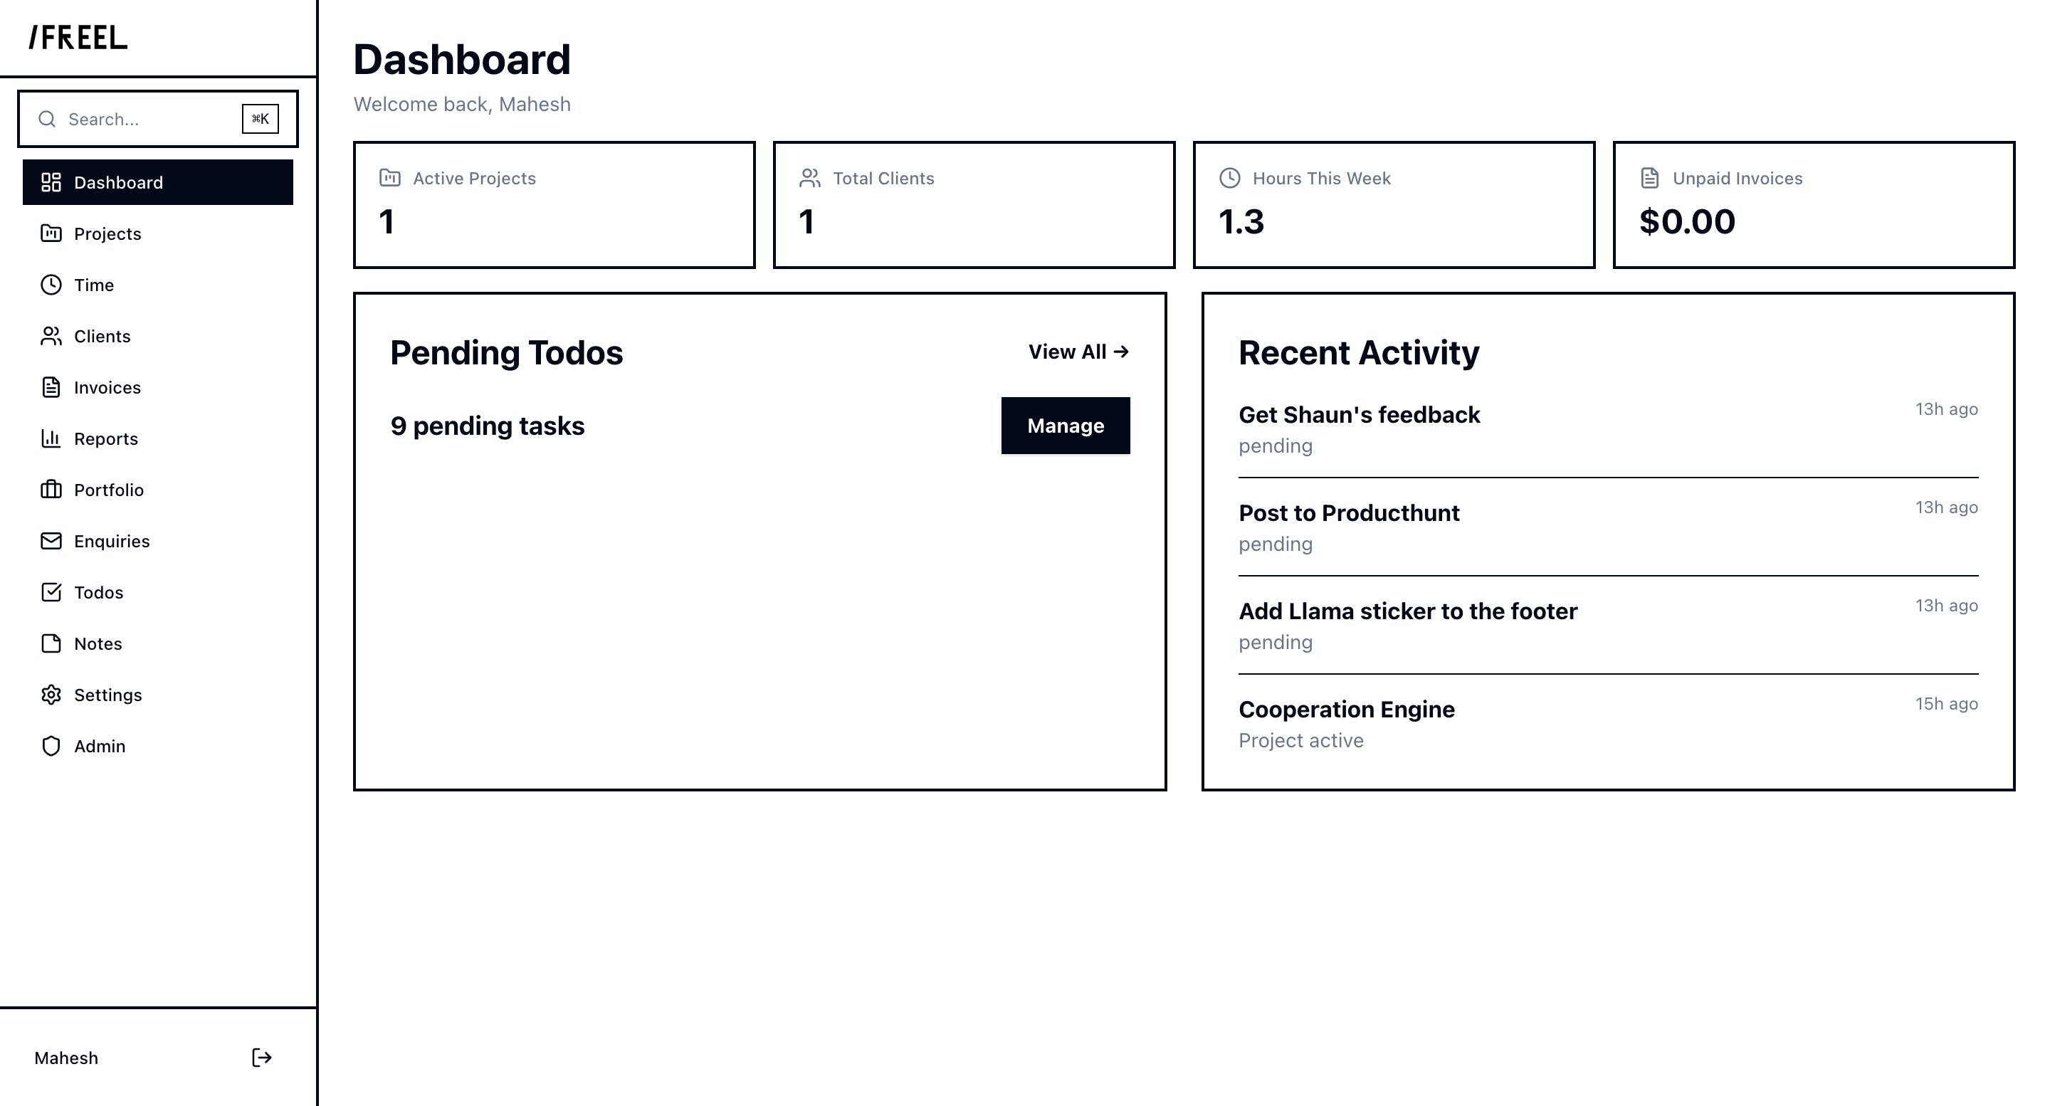The width and height of the screenshot is (2050, 1106).
Task: Click the Settings gear icon in sidebar
Action: pyautogui.click(x=51, y=695)
